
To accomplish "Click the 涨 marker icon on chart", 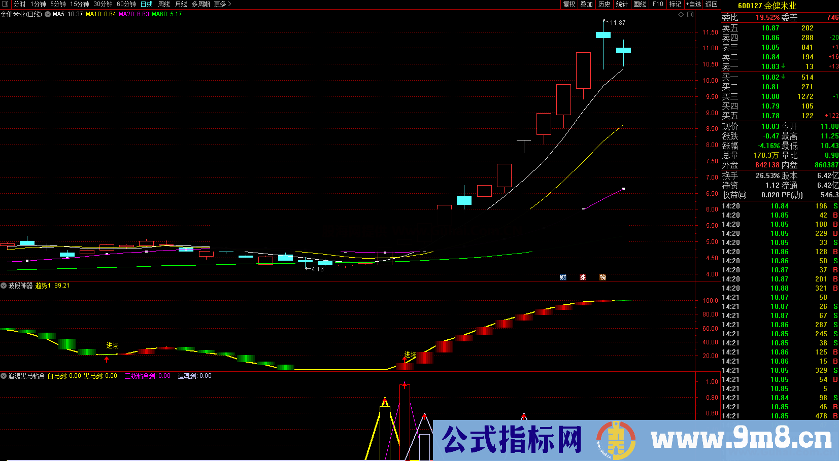I will [583, 277].
